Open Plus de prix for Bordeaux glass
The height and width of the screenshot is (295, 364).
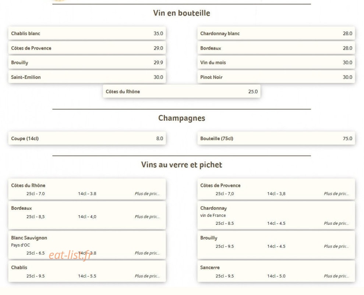(x=147, y=217)
